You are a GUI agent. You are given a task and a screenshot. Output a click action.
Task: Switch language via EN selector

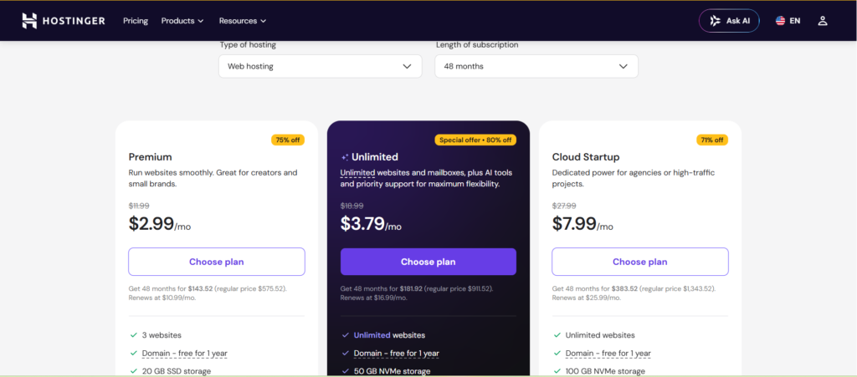coord(788,21)
